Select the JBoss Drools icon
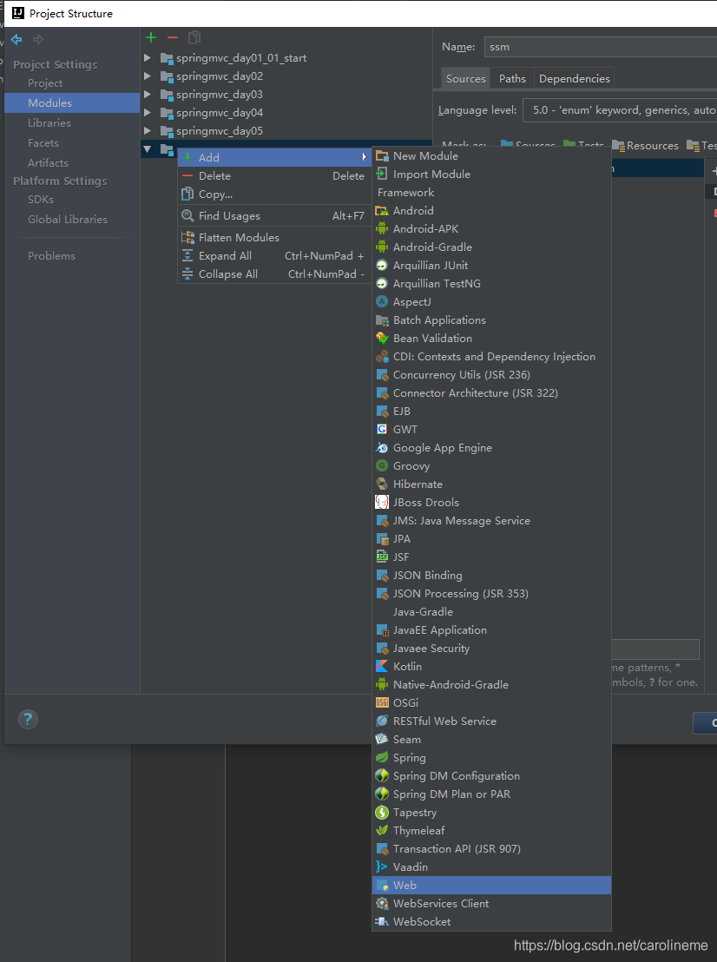 click(x=381, y=503)
